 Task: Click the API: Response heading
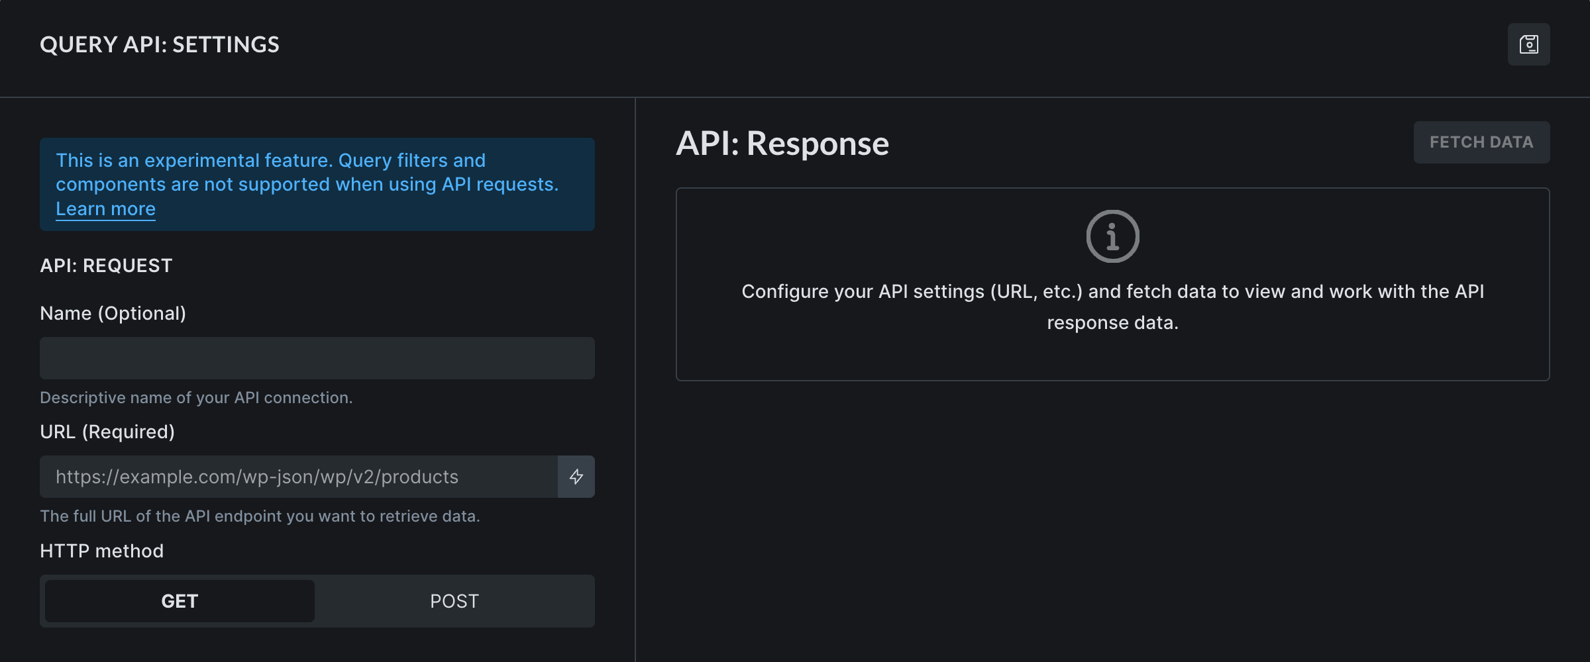pyautogui.click(x=782, y=143)
